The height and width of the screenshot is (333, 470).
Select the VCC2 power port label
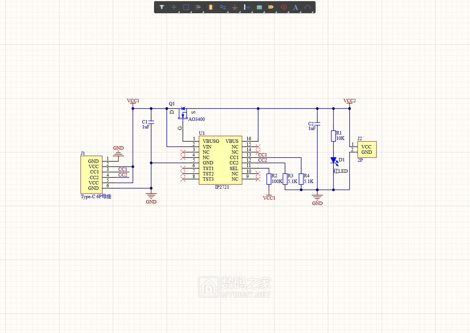[349, 101]
